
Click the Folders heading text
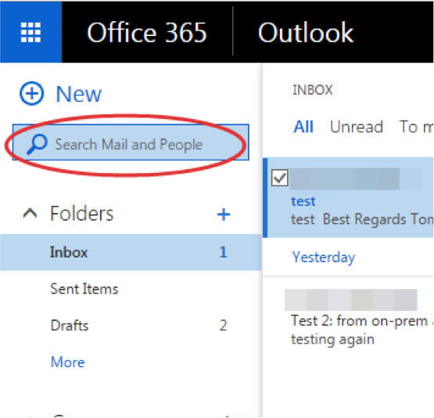pos(81,214)
